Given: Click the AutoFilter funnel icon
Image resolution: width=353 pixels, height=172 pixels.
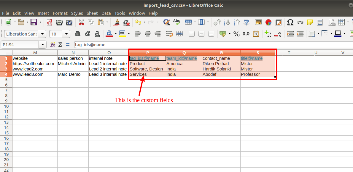Looking at the screenshot, I should [x=247, y=22].
